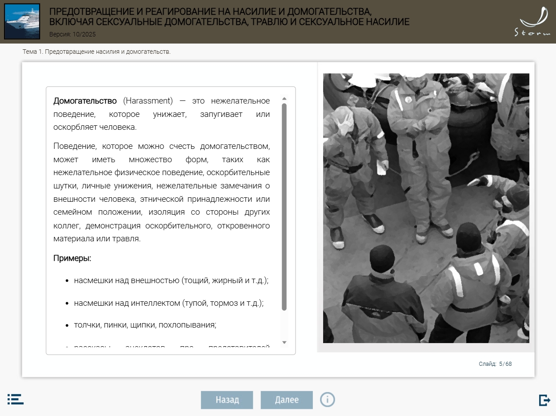Click the Версия: 10/2025 label
556x416 pixels.
(x=72, y=34)
